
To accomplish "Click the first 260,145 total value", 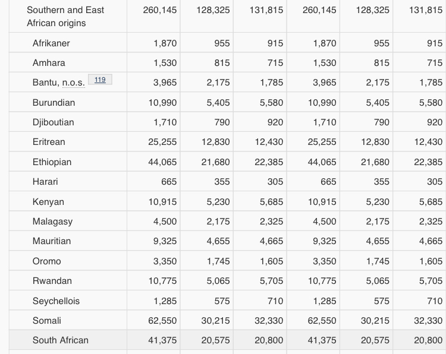I will [160, 10].
